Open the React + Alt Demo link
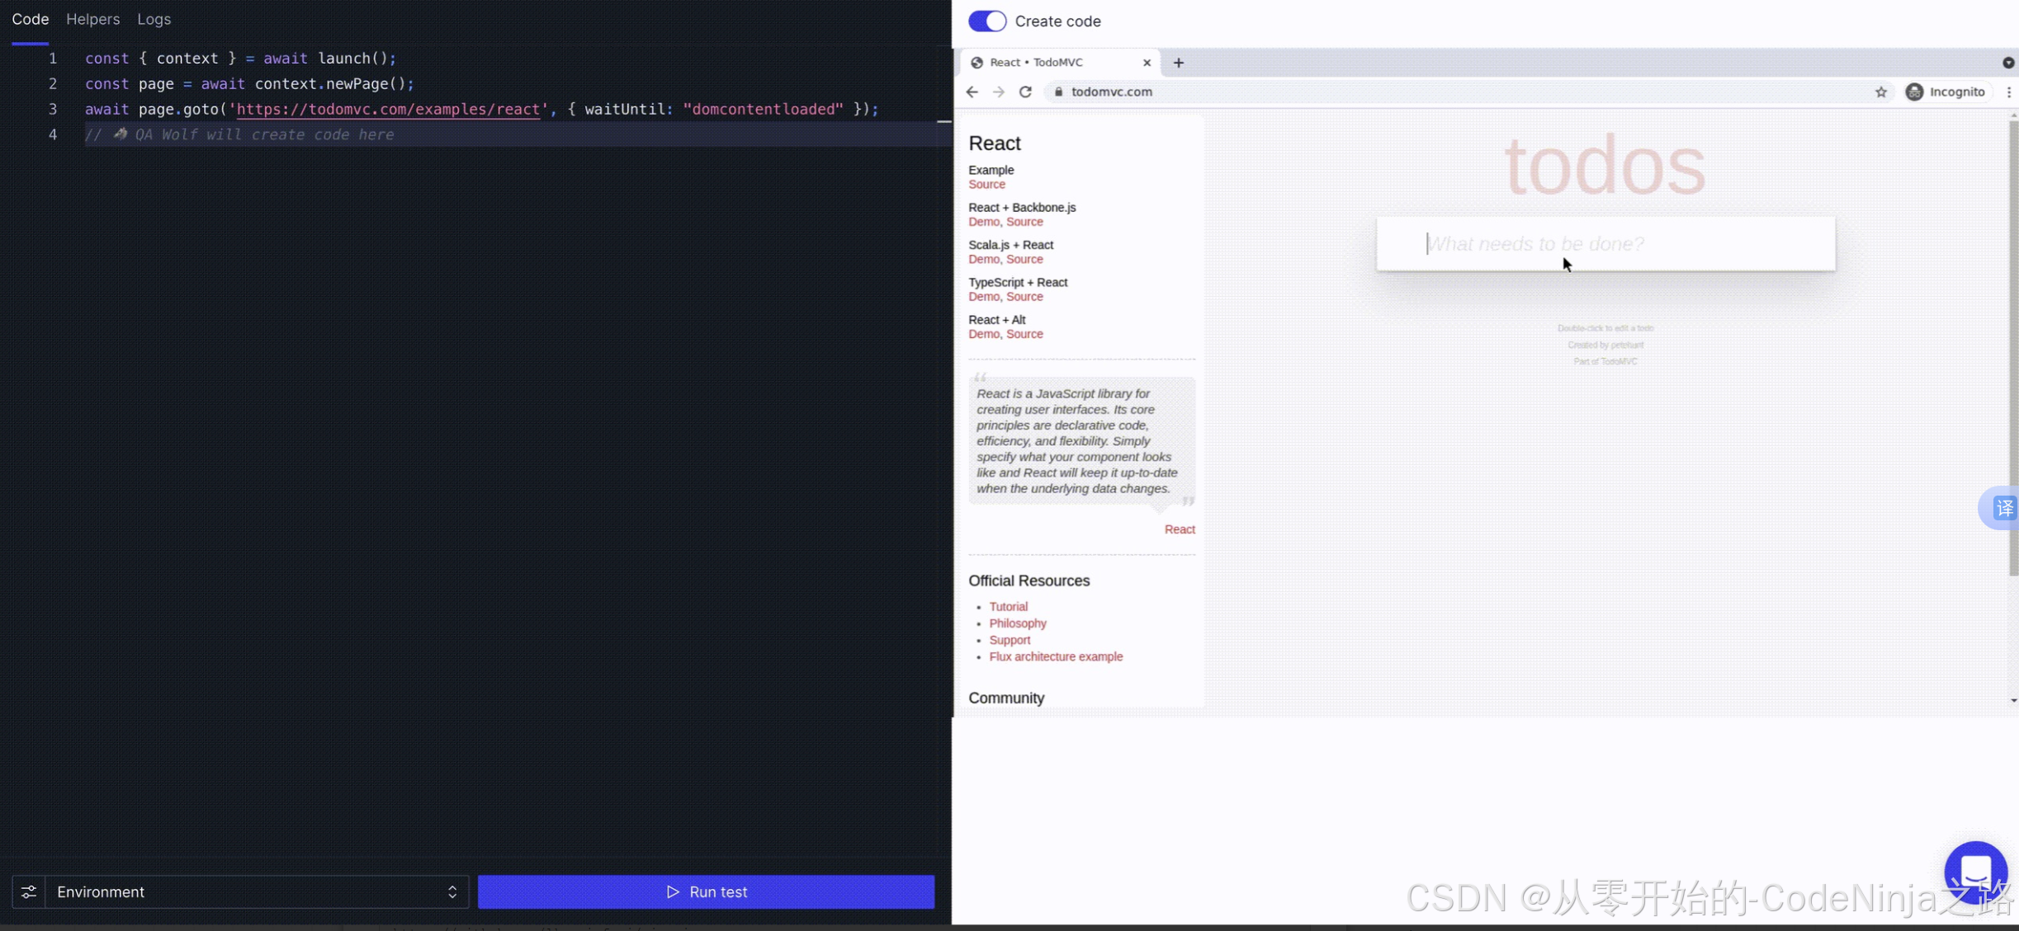Image resolution: width=2019 pixels, height=931 pixels. [x=984, y=334]
